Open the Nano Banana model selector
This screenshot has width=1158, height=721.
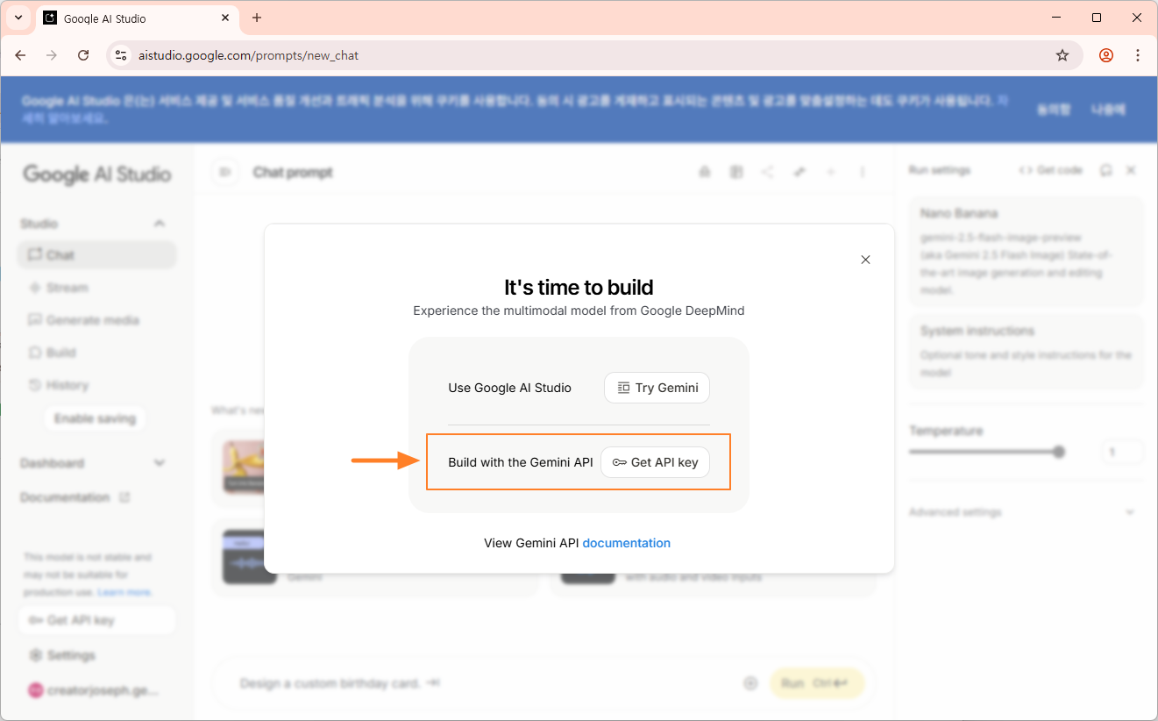1027,252
